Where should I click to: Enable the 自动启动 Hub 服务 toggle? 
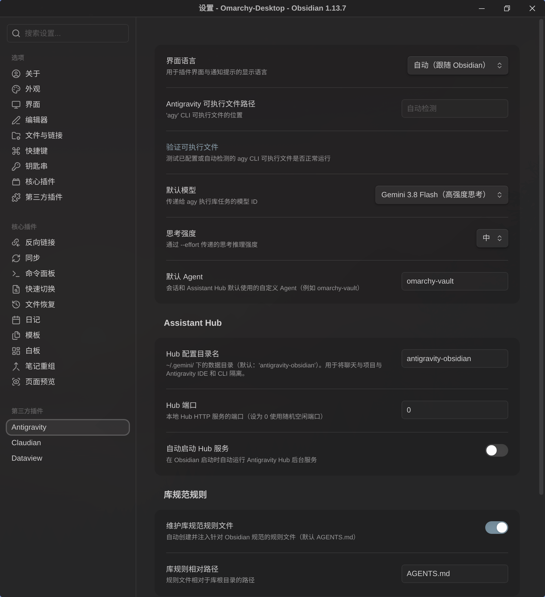(x=496, y=450)
